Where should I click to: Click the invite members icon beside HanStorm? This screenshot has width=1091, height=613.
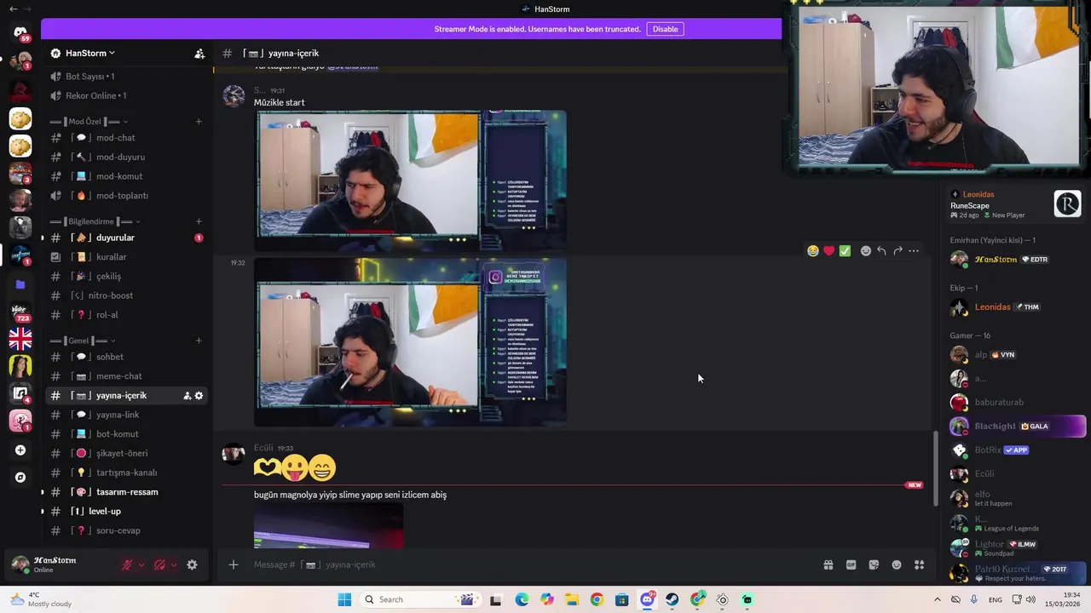tap(199, 53)
